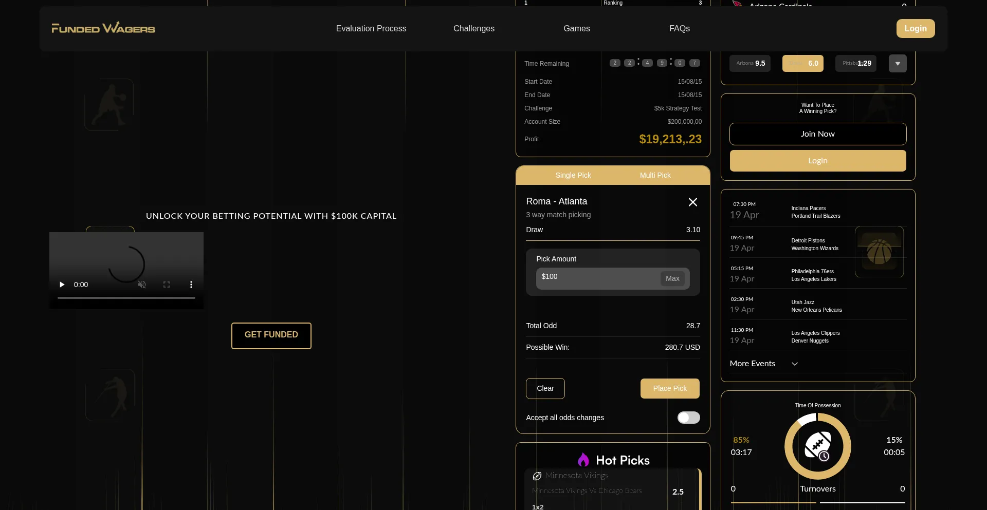Open the Challenges page
This screenshot has width=987, height=510.
(474, 29)
